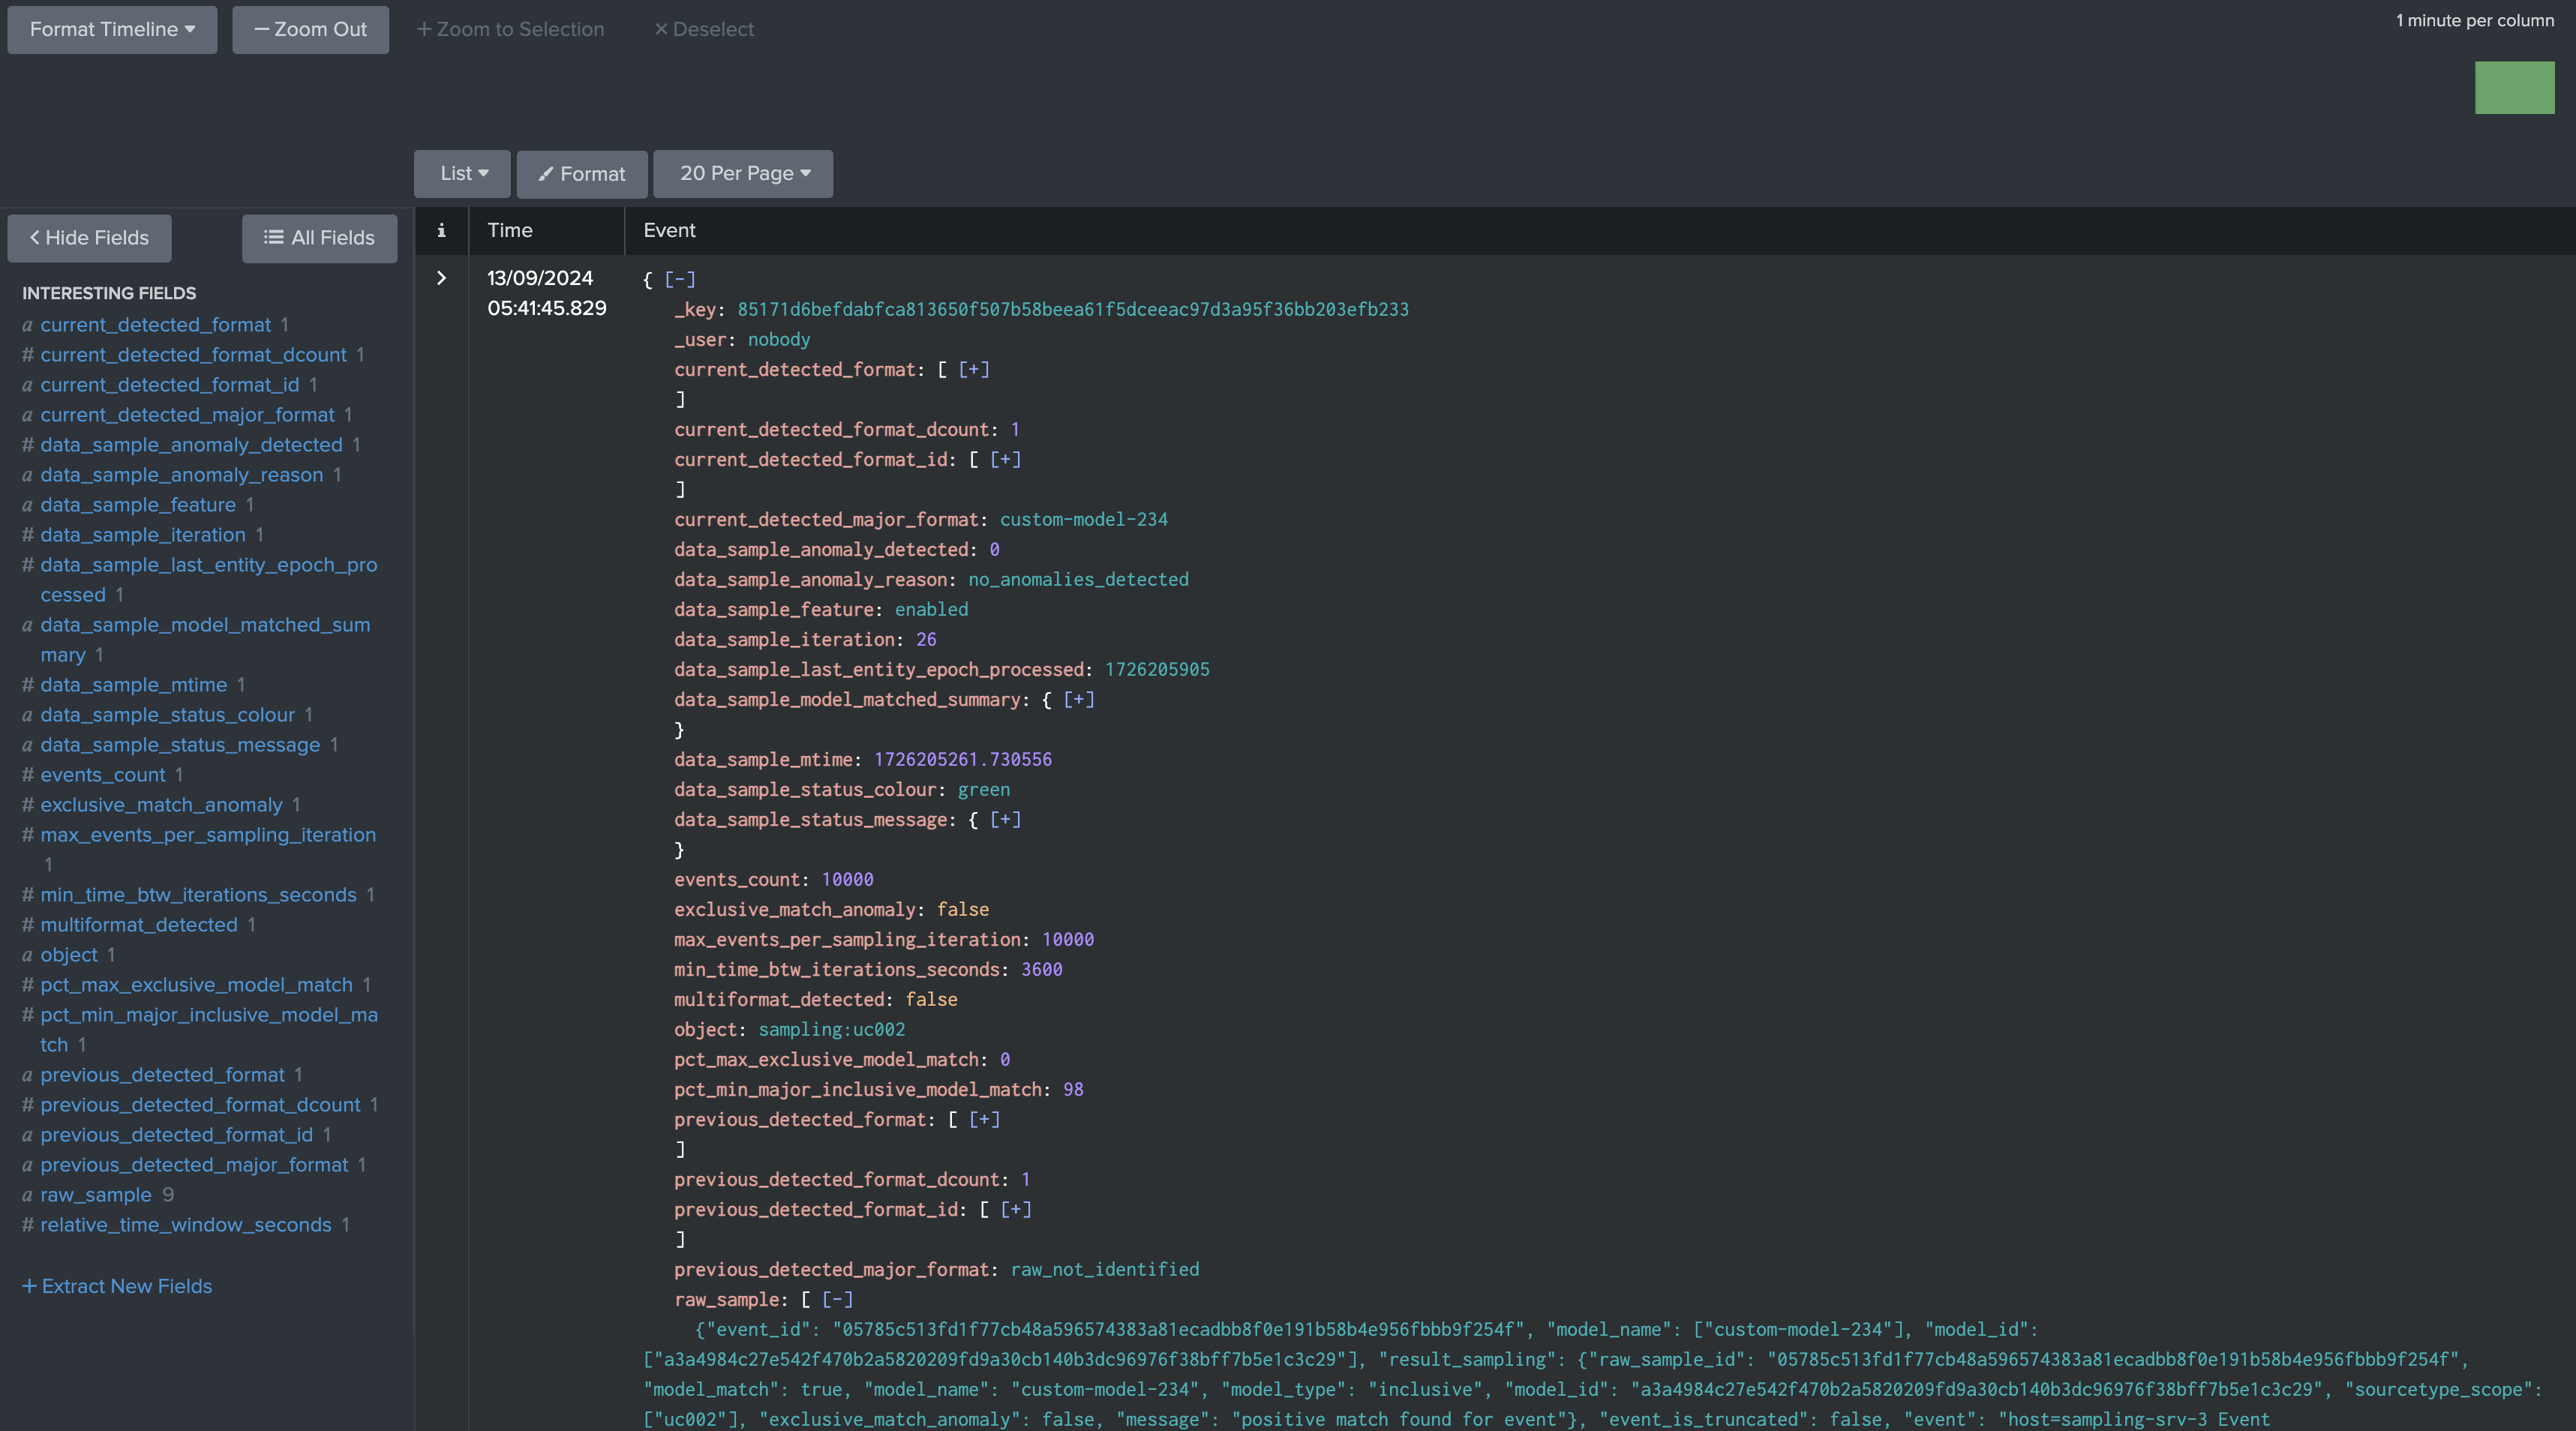The height and width of the screenshot is (1431, 2576).
Task: Select data_sample_model_matched_summary sidebar field
Action: 205,640
